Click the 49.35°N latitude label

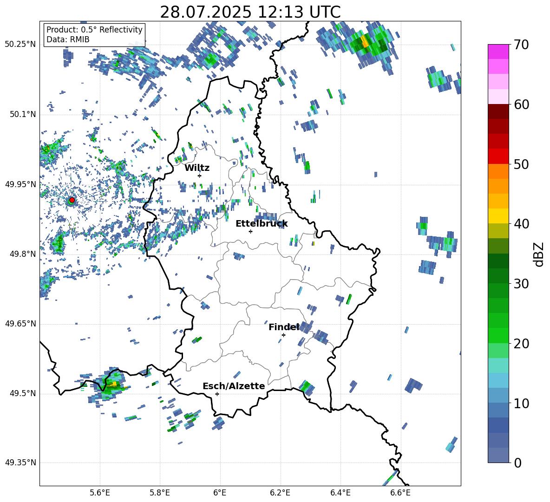click(20, 463)
